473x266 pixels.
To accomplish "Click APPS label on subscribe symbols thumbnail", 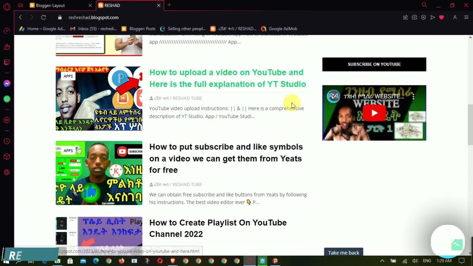I will 68,151.
